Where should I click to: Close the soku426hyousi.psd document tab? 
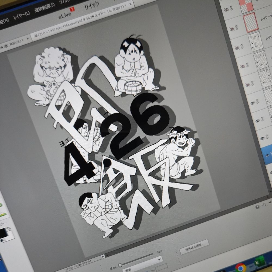[x=131, y=4]
